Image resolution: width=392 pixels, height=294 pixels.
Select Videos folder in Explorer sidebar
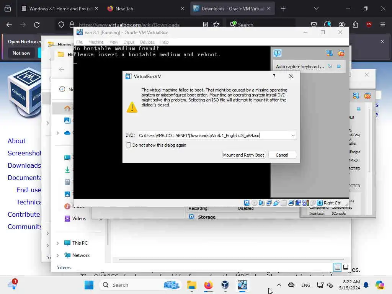79,219
